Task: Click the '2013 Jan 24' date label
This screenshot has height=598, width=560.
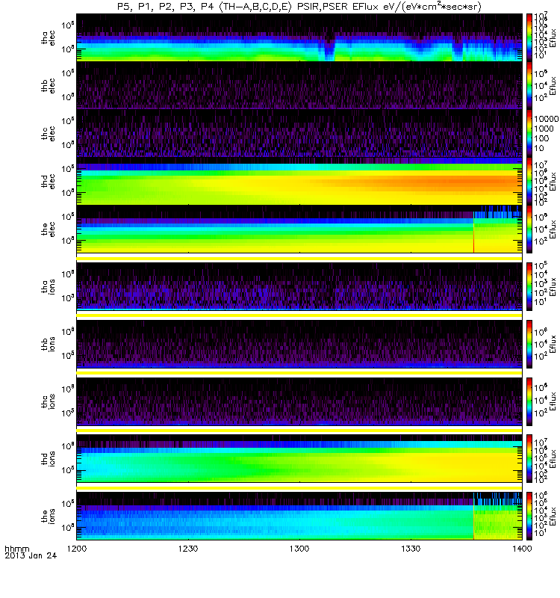Action: [x=31, y=555]
